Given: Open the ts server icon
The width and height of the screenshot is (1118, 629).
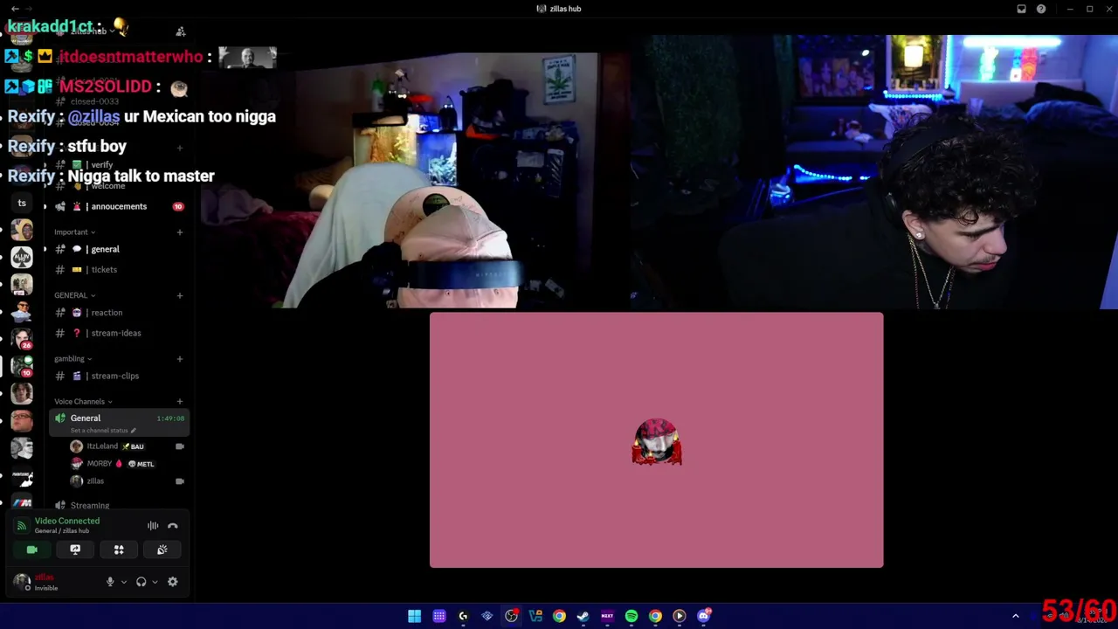Looking at the screenshot, I should (x=22, y=204).
